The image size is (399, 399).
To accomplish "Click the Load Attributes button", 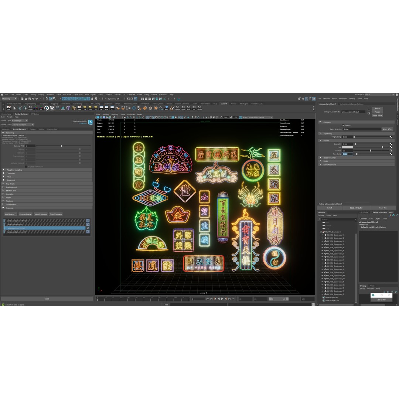I will (x=356, y=208).
